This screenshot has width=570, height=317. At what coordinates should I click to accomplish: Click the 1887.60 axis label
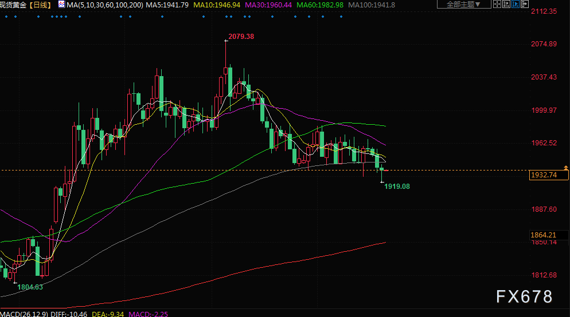click(x=544, y=209)
